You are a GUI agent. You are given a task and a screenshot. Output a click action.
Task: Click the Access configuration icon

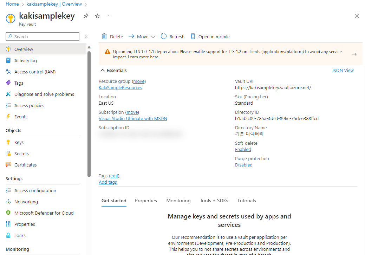[8, 190]
